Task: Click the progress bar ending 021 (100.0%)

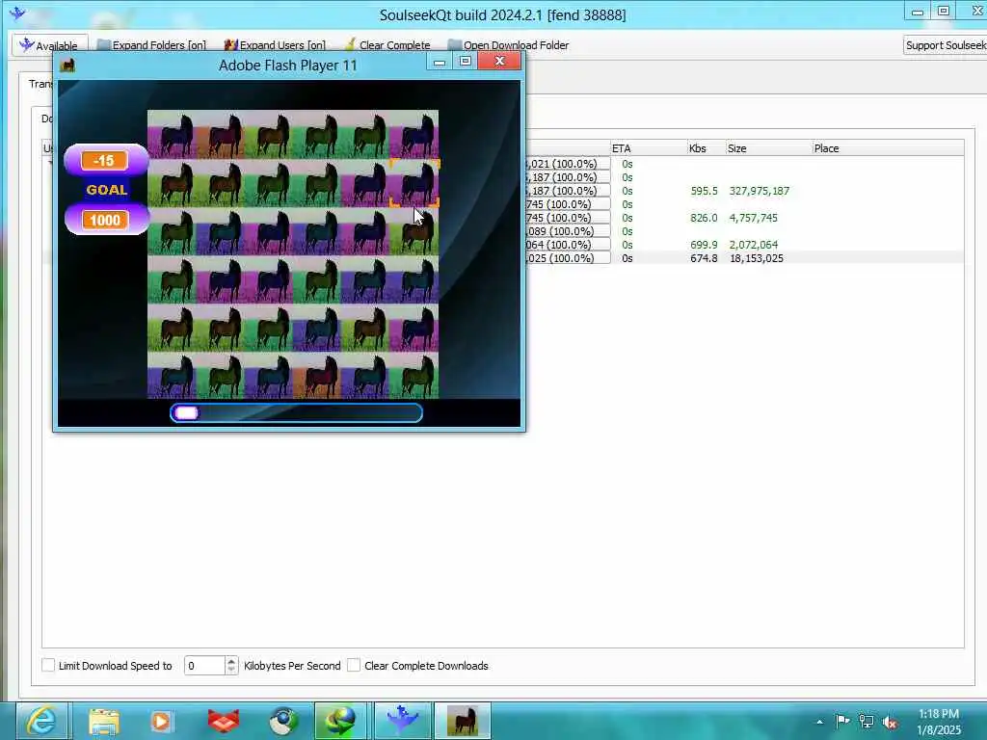Action: point(567,164)
